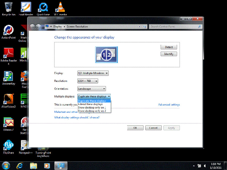The height and width of the screenshot is (170, 227).
Task: Open the Advanced settings link
Action: click(x=169, y=105)
